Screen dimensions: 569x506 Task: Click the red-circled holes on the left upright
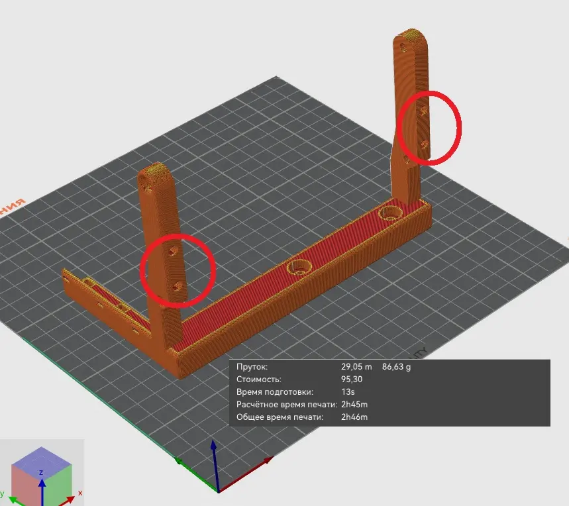176,269
